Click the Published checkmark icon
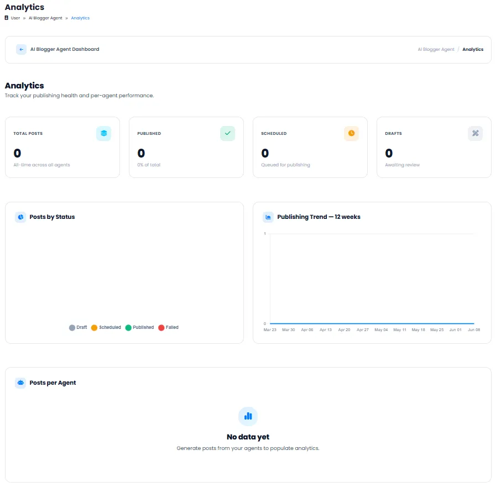This screenshot has height=487, width=501. point(227,133)
